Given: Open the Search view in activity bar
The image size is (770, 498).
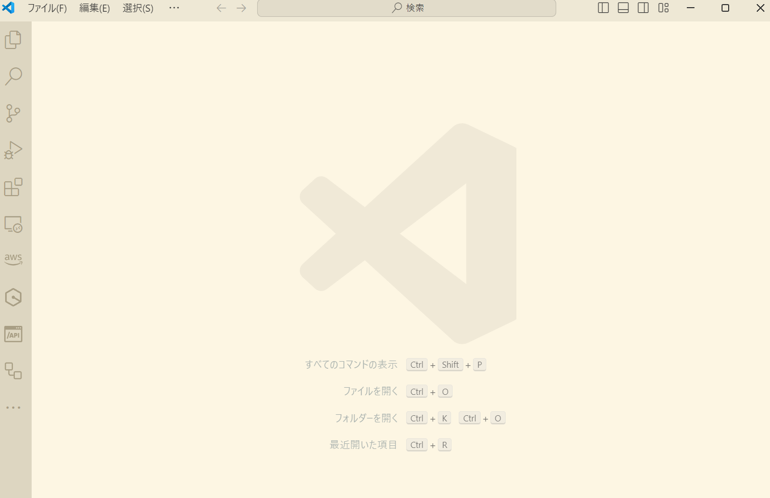Looking at the screenshot, I should click(x=13, y=77).
